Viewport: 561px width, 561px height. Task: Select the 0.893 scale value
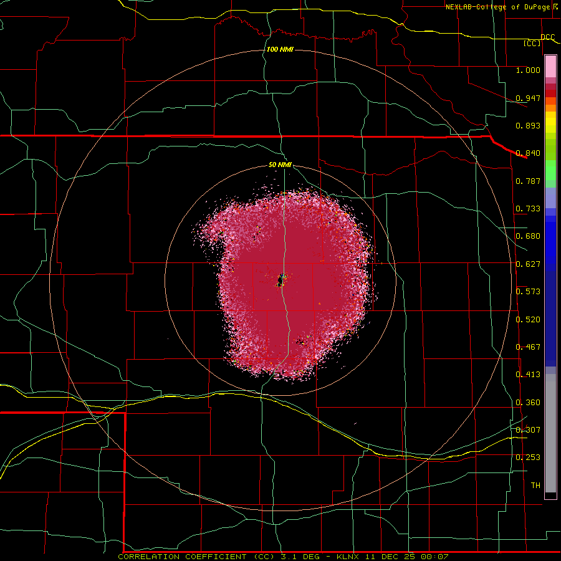pos(528,125)
